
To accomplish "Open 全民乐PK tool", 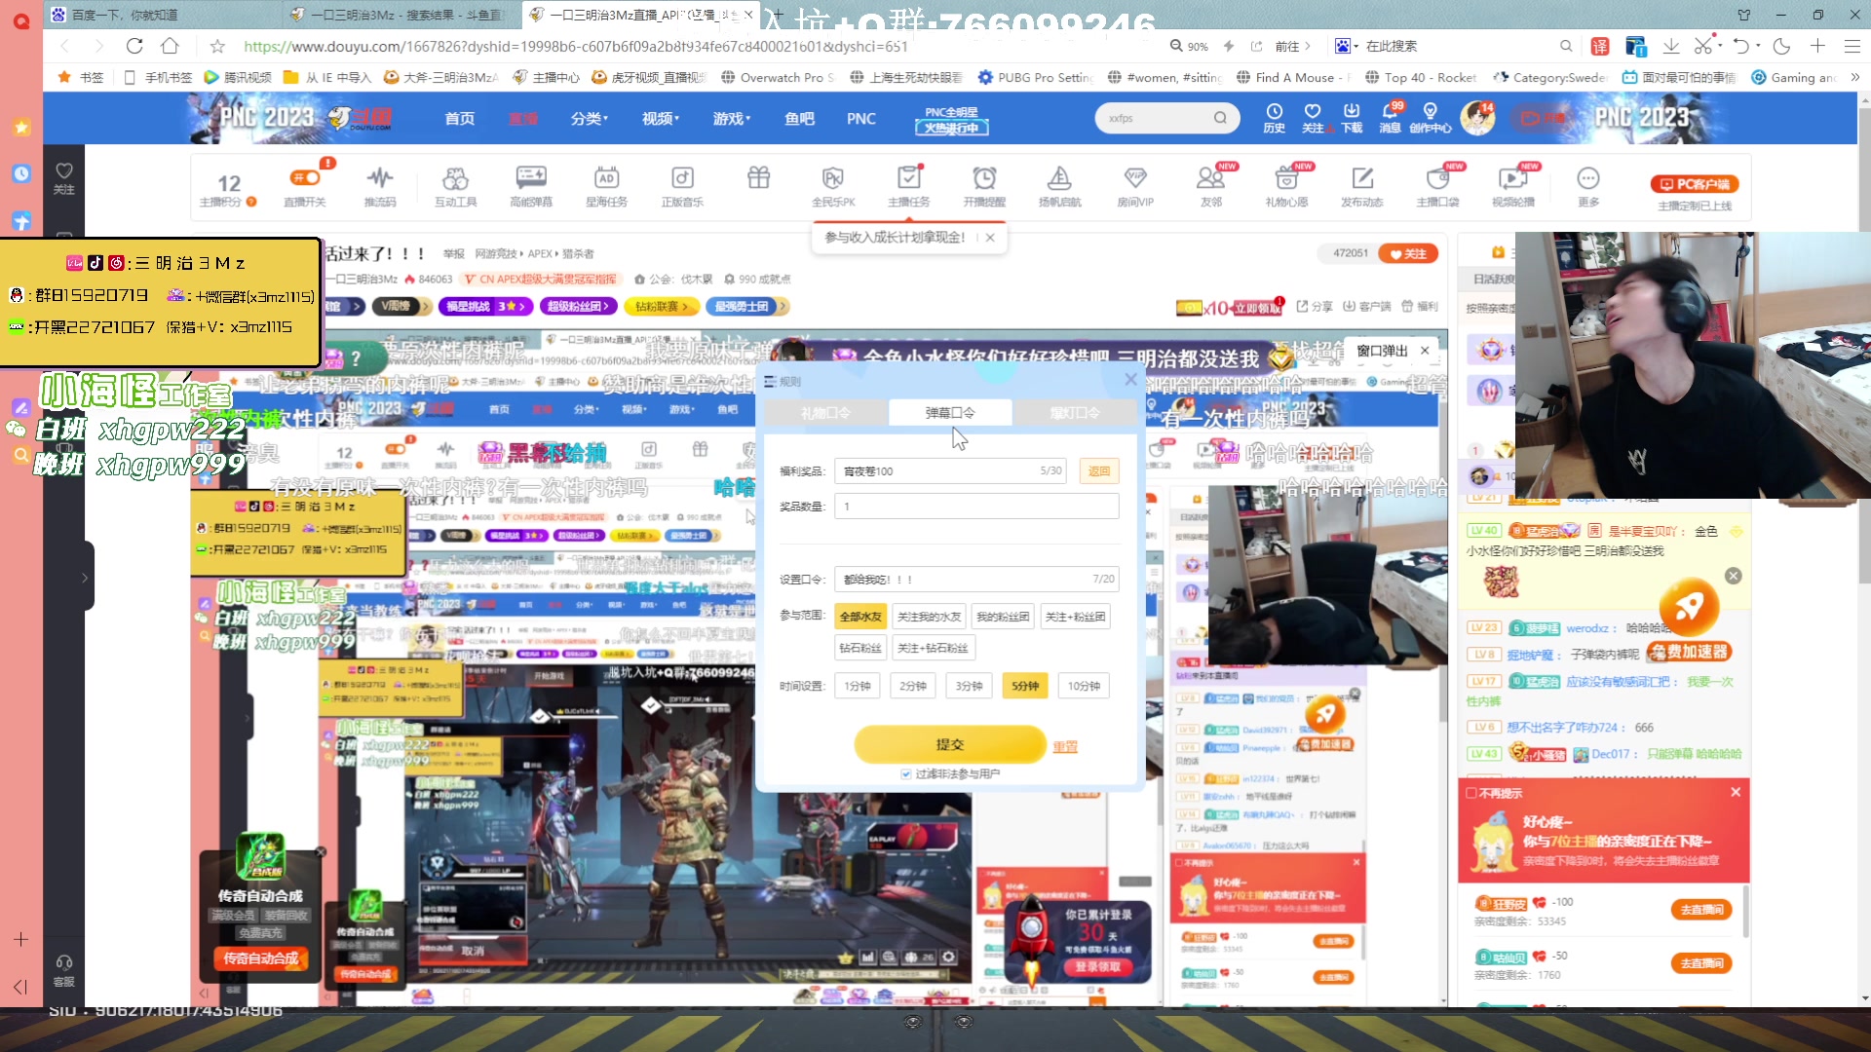I will [833, 185].
